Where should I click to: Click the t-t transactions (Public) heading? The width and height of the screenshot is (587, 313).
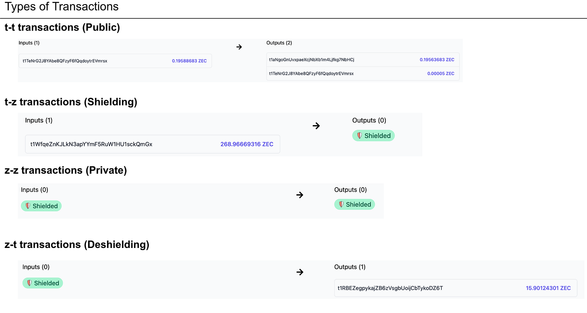tap(62, 27)
